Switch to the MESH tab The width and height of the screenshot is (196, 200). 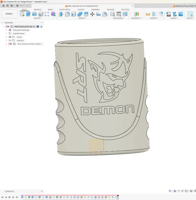point(50,10)
